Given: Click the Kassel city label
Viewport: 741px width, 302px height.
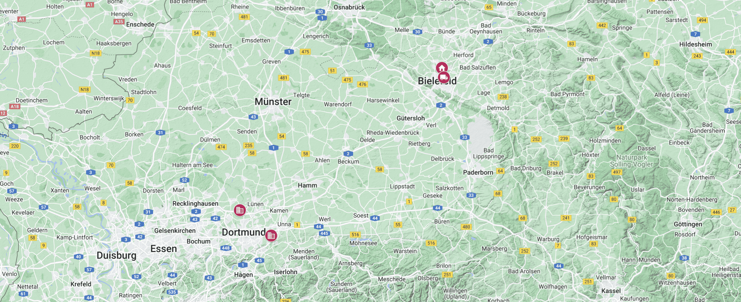Looking at the screenshot, I should (x=611, y=291).
